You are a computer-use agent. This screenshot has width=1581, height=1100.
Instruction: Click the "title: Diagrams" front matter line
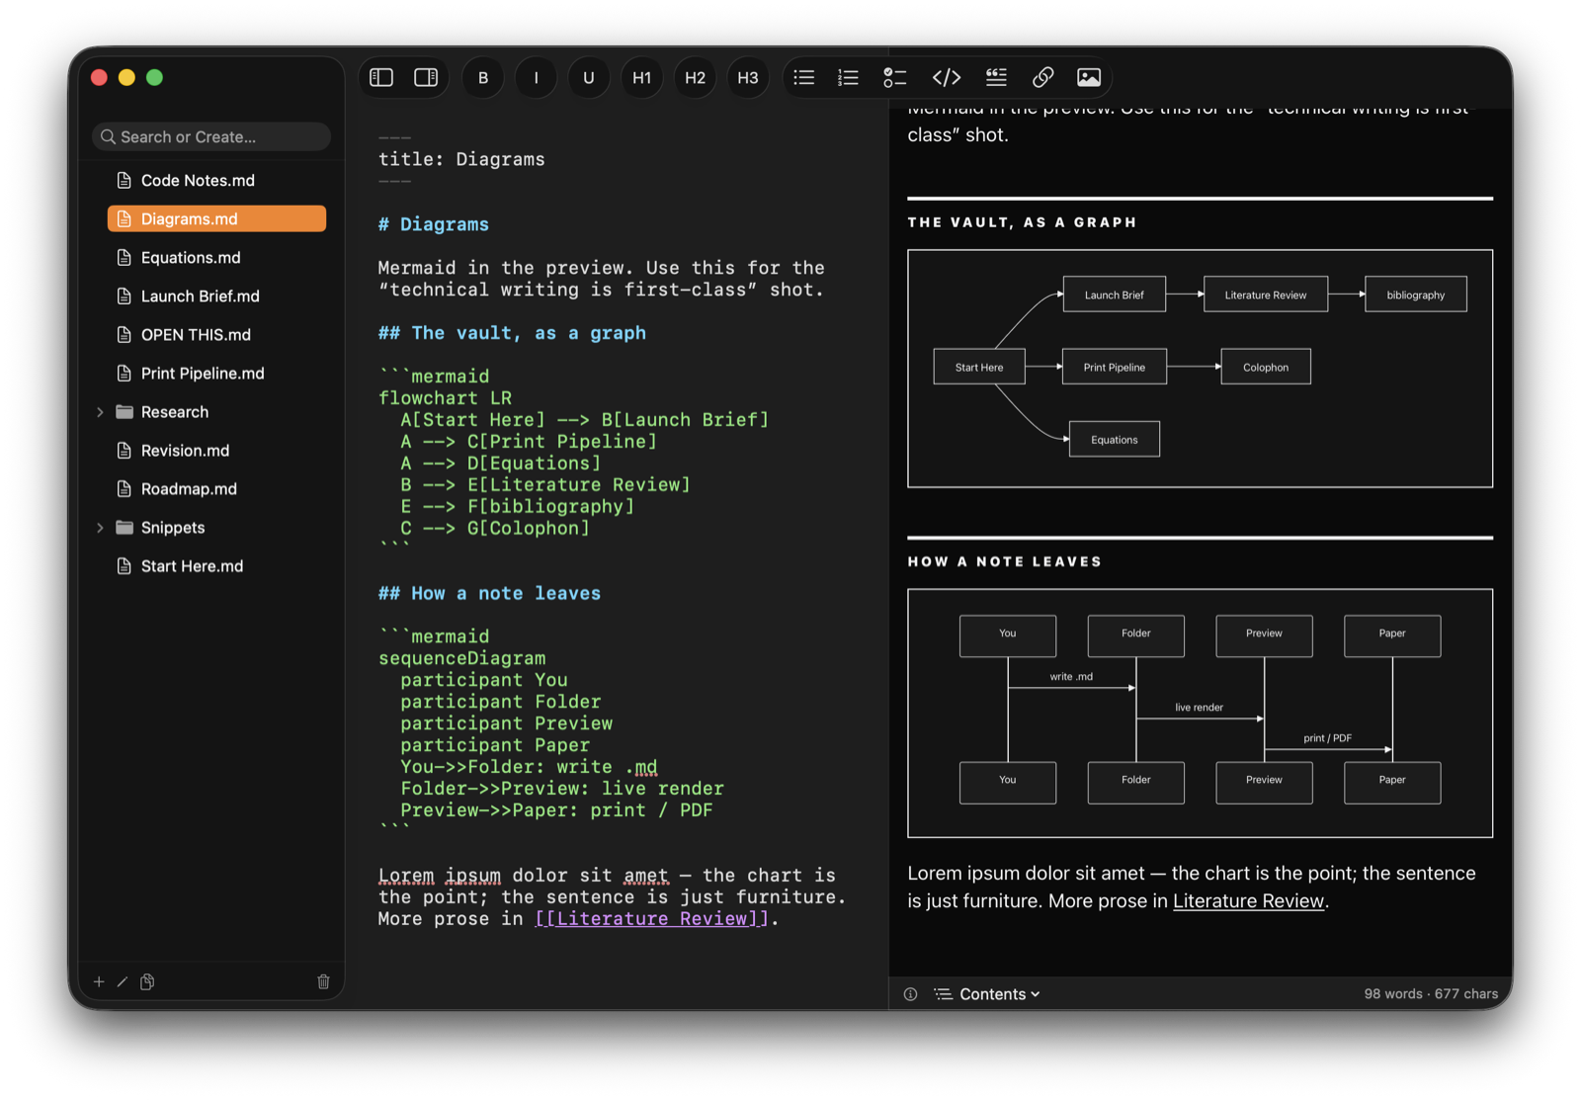click(x=461, y=159)
